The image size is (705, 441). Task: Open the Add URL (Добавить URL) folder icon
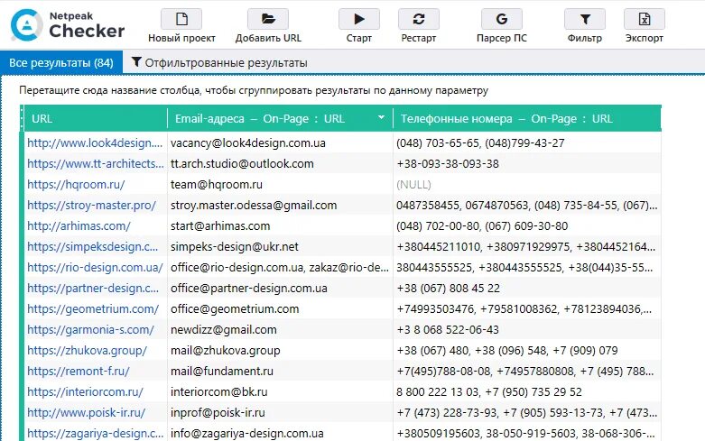pyautogui.click(x=268, y=19)
